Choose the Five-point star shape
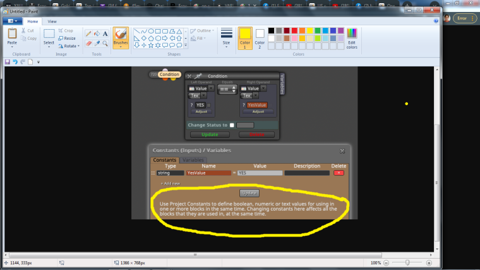Screen dimensions: 480x270 point(151,45)
